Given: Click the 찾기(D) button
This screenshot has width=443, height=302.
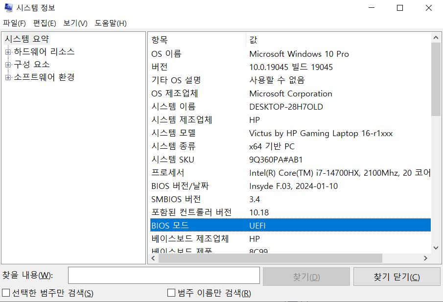Looking at the screenshot, I should 306,277.
